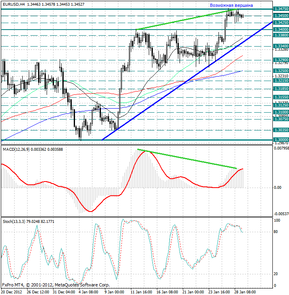The image size is (289, 295).
Task: Click the '9 Jan 00:00' time axis label
Action: pos(114,292)
